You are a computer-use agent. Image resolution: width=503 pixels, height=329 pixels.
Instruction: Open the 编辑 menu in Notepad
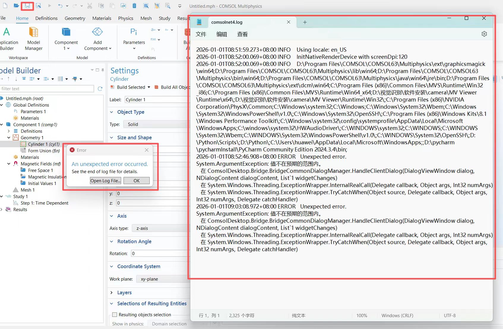pyautogui.click(x=222, y=34)
